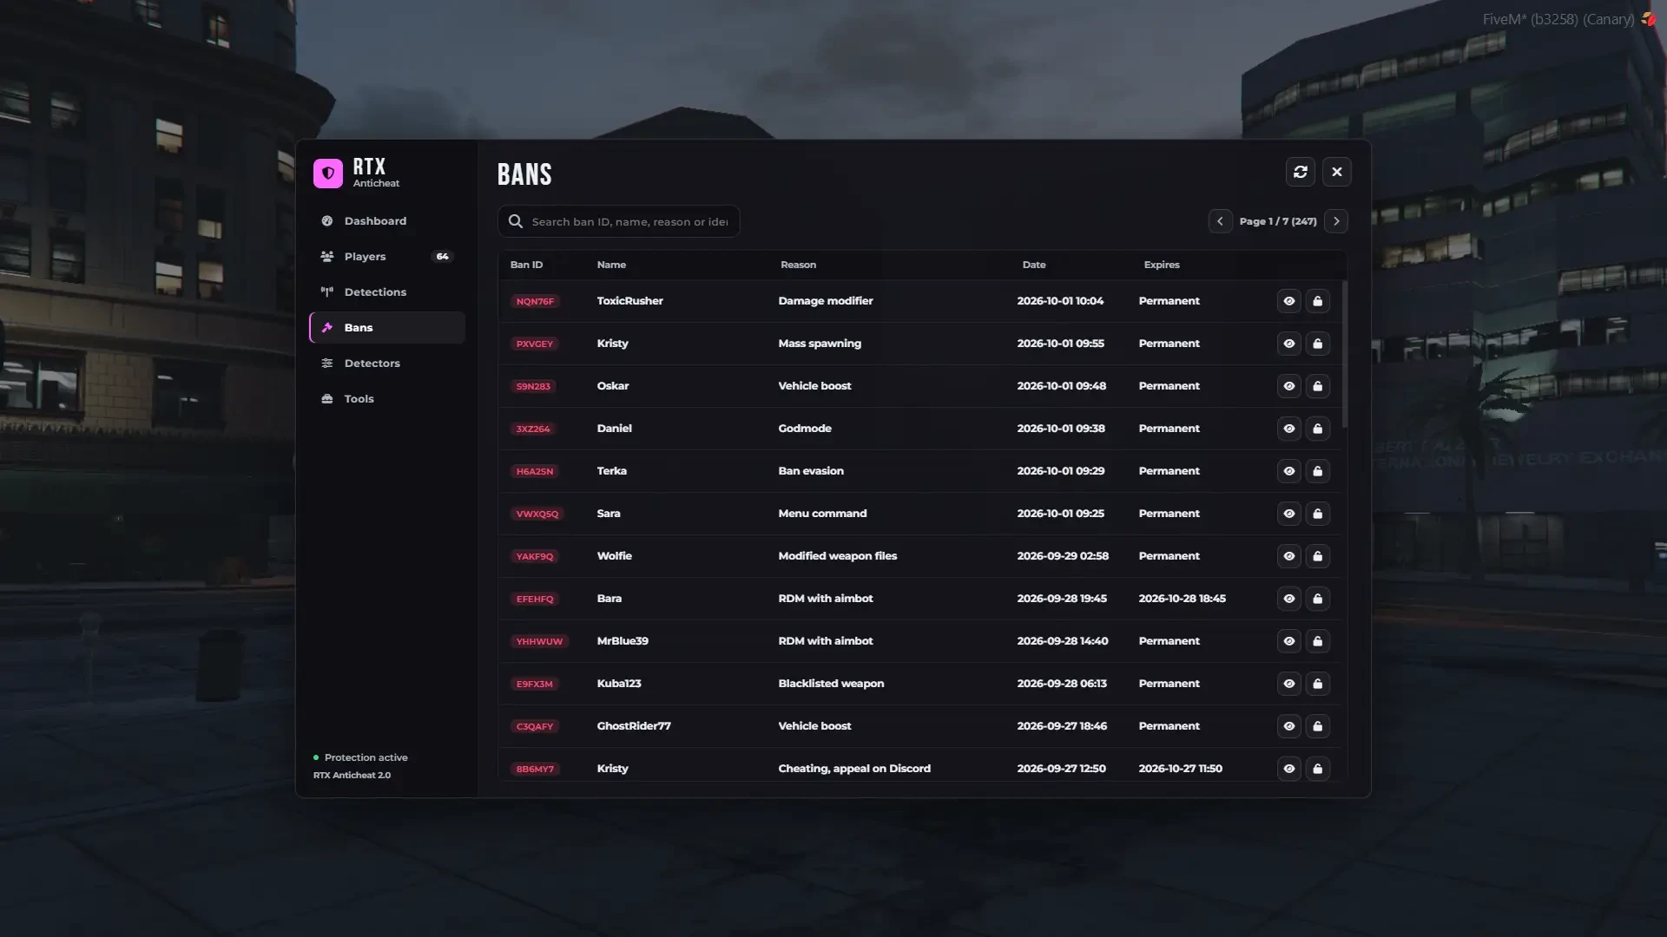Click the eye icon in the Oskar row
This screenshot has height=937, width=1667.
click(x=1288, y=386)
